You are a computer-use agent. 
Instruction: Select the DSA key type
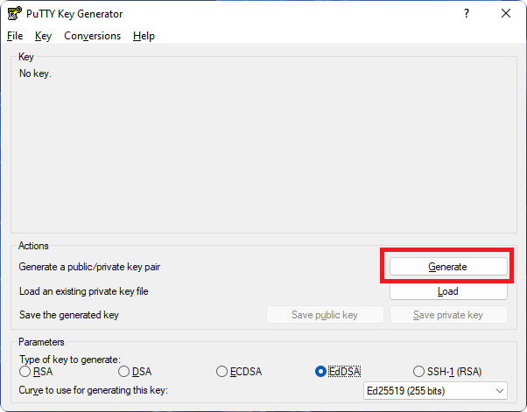[x=135, y=372]
